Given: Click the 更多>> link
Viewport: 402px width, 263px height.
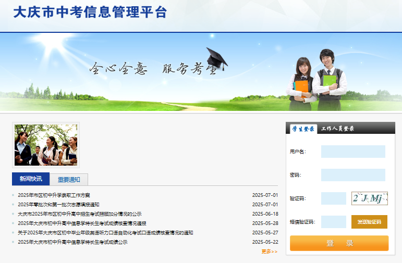Looking at the screenshot, I should 270,252.
